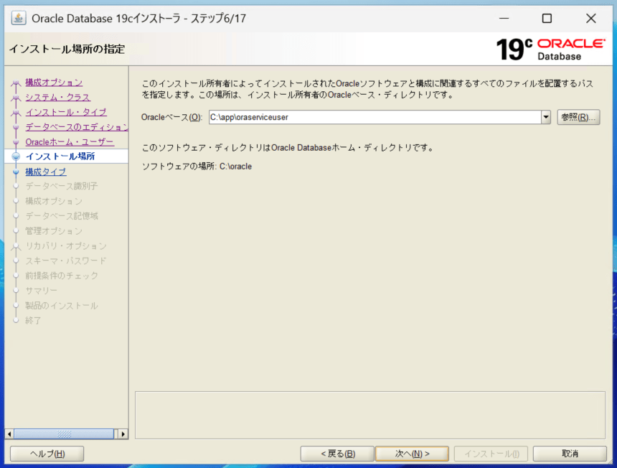Viewport: 617px width, 468px height.
Task: Click the Java icon in title bar
Action: click(x=19, y=18)
